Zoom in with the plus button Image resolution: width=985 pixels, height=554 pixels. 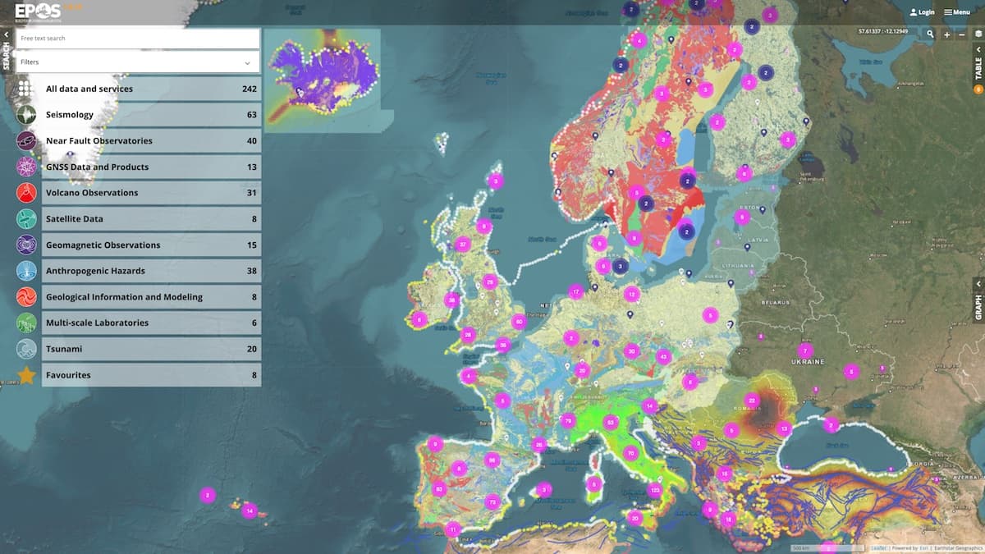tap(946, 34)
